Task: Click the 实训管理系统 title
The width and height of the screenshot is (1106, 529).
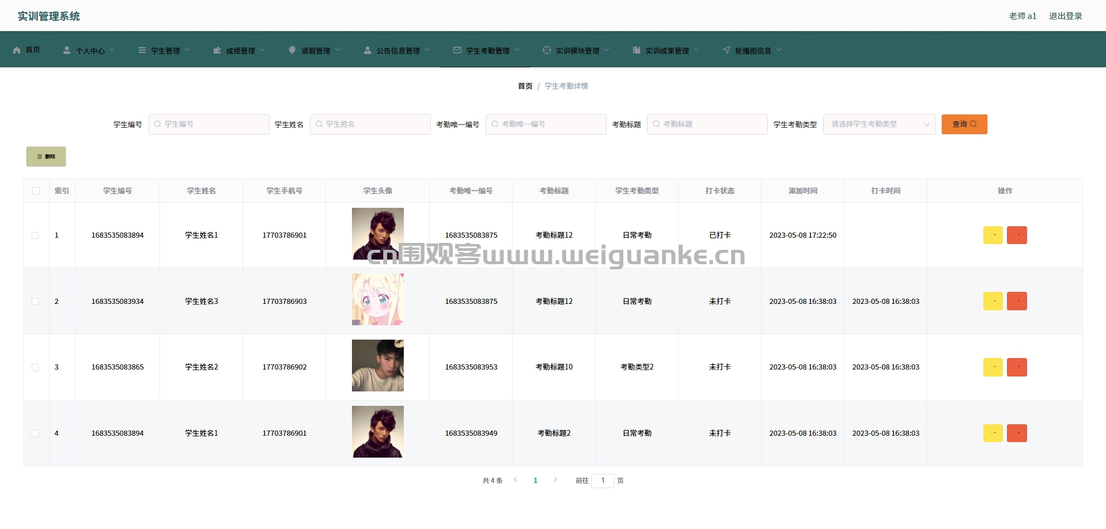Action: click(48, 16)
